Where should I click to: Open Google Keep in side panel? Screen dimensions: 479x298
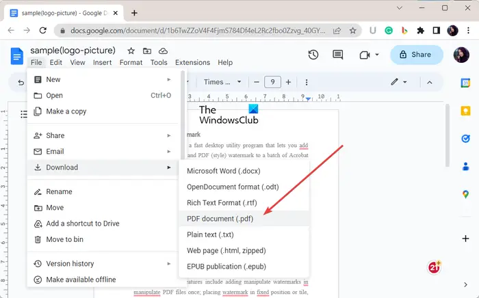point(465,111)
